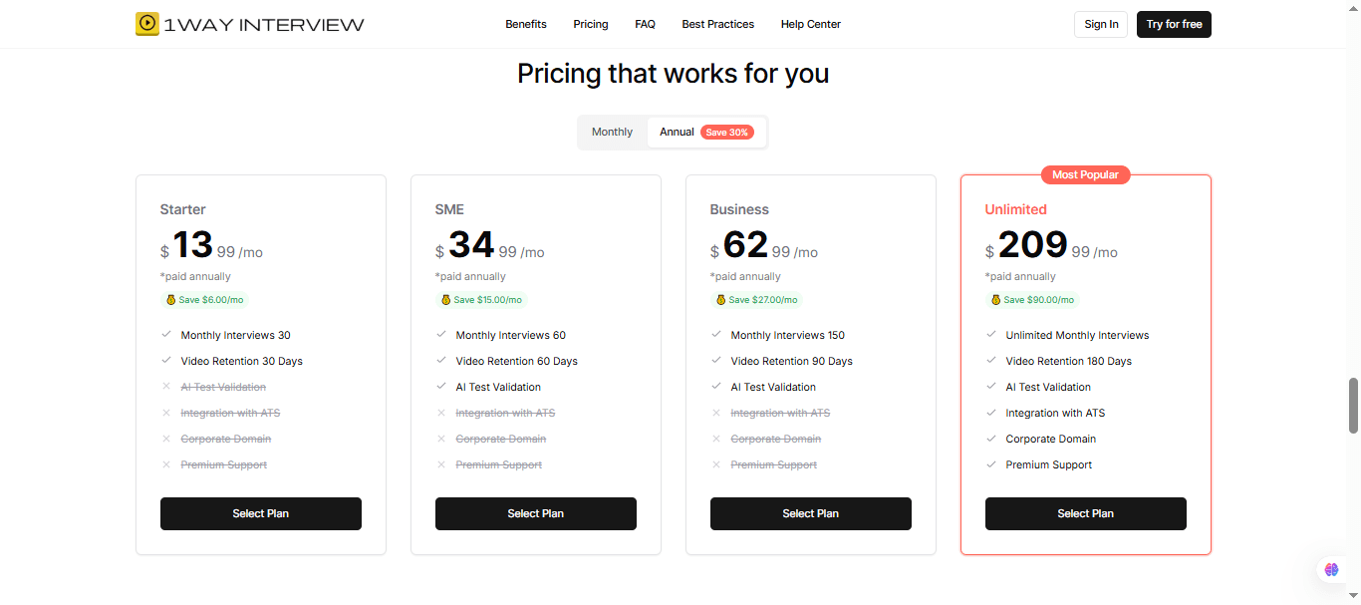Click the SME plan savings coin icon
The height and width of the screenshot is (605, 1361).
click(445, 300)
